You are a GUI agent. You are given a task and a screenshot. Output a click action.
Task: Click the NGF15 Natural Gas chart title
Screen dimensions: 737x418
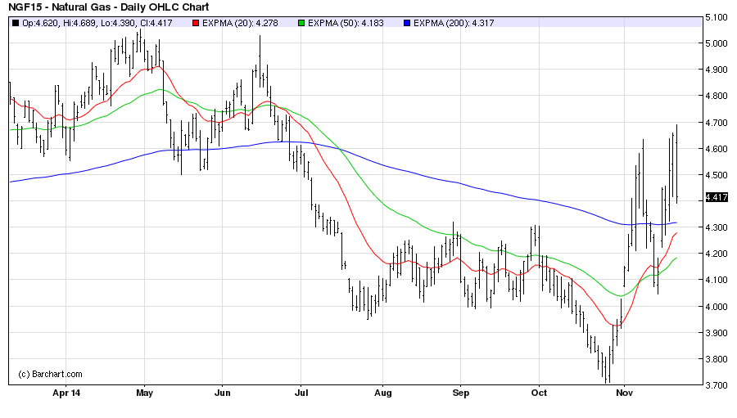[95, 7]
